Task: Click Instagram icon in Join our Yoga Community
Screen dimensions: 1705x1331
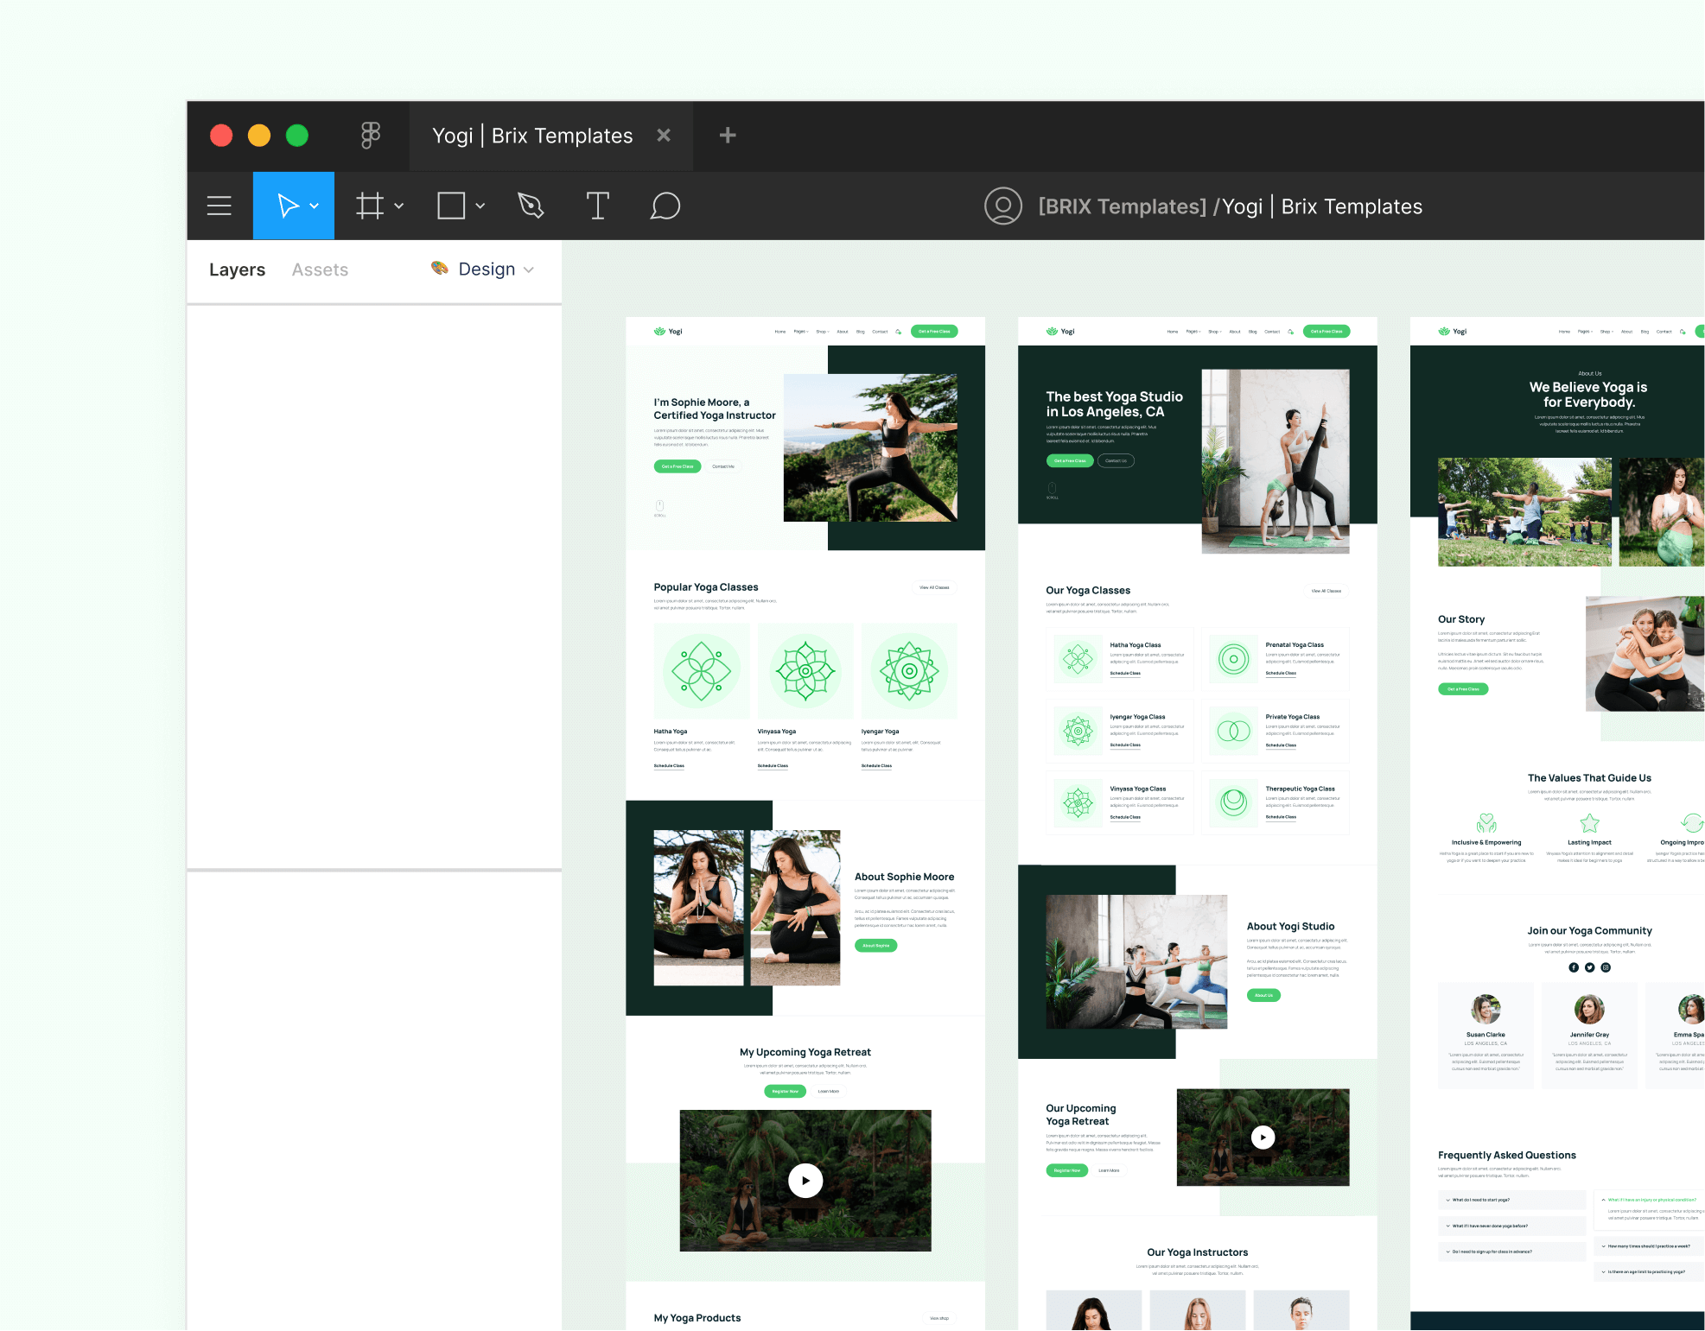Action: [x=1606, y=967]
